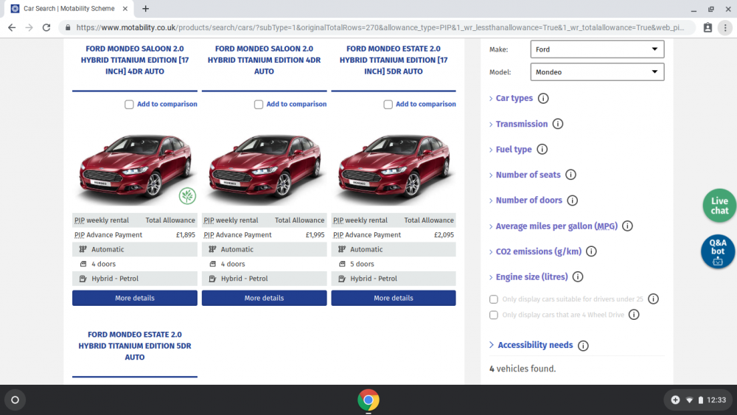Reload the Motability page
This screenshot has height=415, width=737.
pyautogui.click(x=46, y=28)
